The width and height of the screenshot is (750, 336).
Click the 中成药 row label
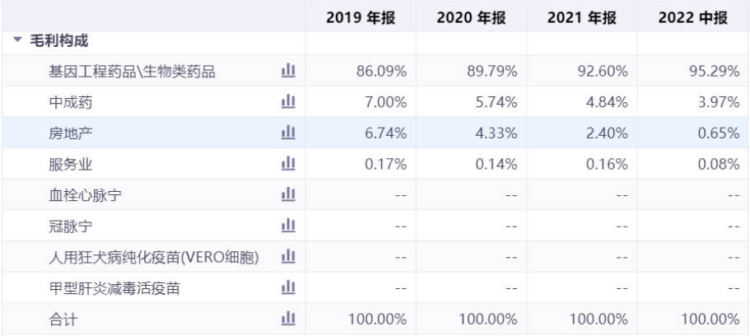tap(68, 101)
